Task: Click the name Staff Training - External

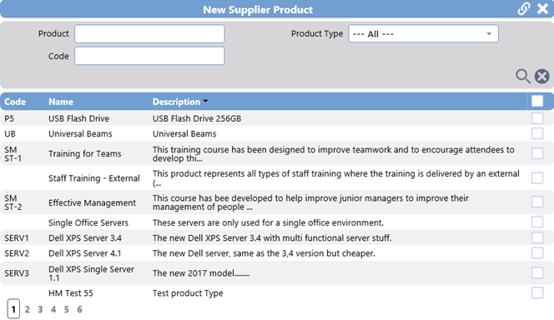Action: 94,178
